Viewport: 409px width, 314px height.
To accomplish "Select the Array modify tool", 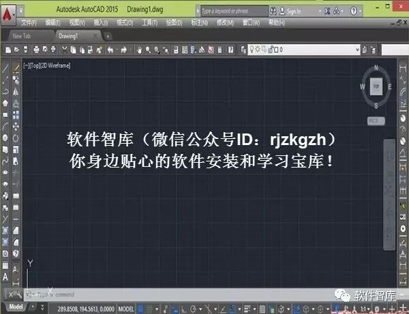I will point(16,115).
